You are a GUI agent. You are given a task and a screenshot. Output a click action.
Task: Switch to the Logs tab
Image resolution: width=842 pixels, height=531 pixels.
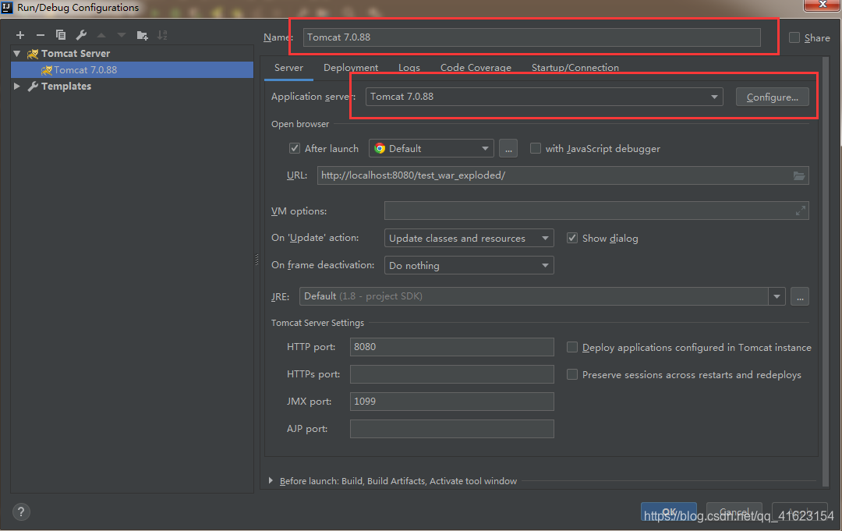[409, 68]
